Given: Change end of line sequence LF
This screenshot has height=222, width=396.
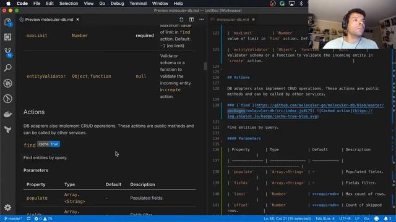Looking at the screenshot, I should pyautogui.click(x=358, y=218).
